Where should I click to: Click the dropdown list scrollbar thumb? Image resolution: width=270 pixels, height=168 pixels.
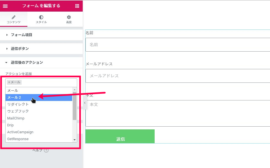point(75,106)
